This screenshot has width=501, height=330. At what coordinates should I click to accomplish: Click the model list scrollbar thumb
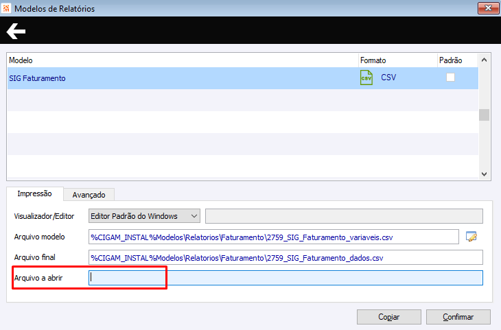click(484, 115)
